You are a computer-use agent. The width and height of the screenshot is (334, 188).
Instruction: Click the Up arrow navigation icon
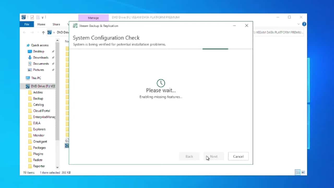tap(43, 32)
